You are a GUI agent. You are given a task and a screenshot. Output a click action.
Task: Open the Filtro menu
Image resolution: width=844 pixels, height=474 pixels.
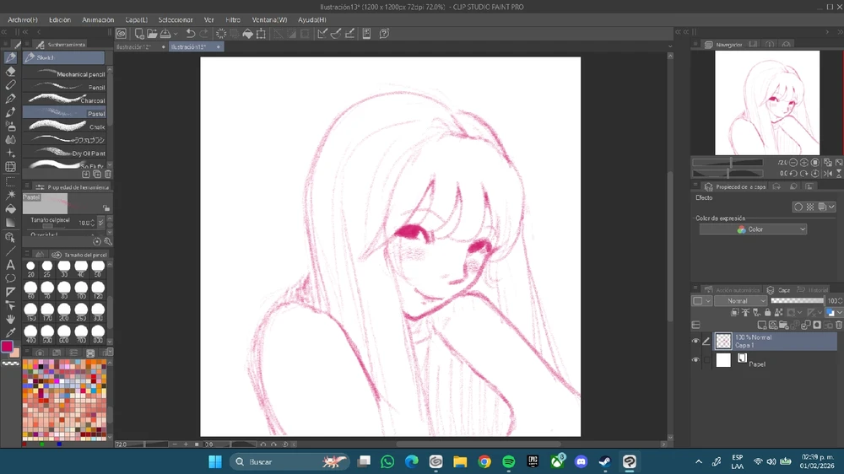point(233,20)
